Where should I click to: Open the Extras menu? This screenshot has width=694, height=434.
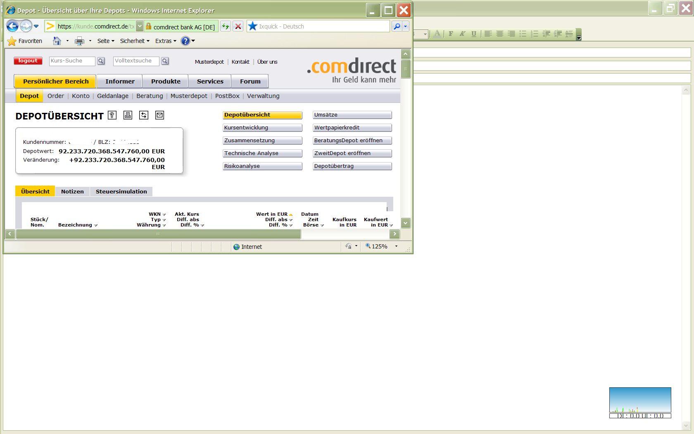coord(166,41)
